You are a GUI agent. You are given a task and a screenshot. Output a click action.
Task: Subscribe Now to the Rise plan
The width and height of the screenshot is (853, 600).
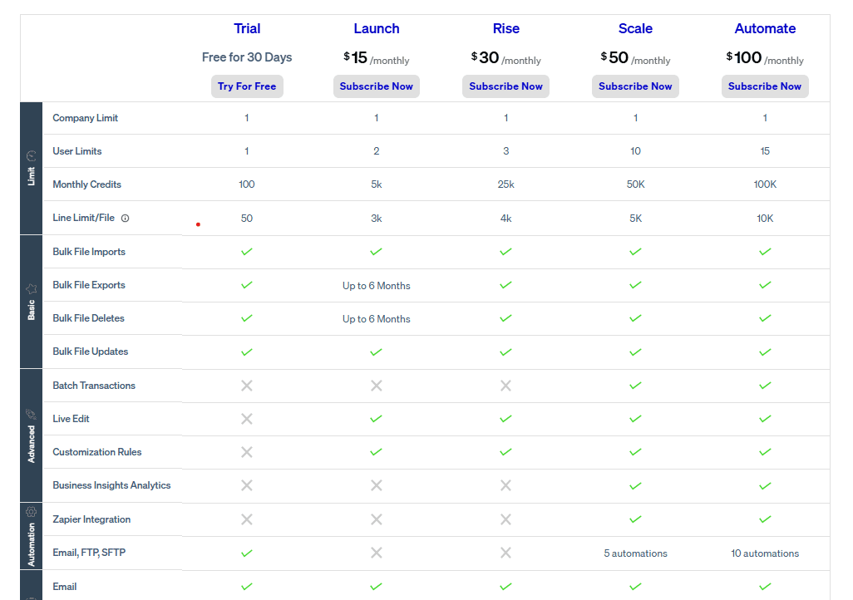point(505,86)
